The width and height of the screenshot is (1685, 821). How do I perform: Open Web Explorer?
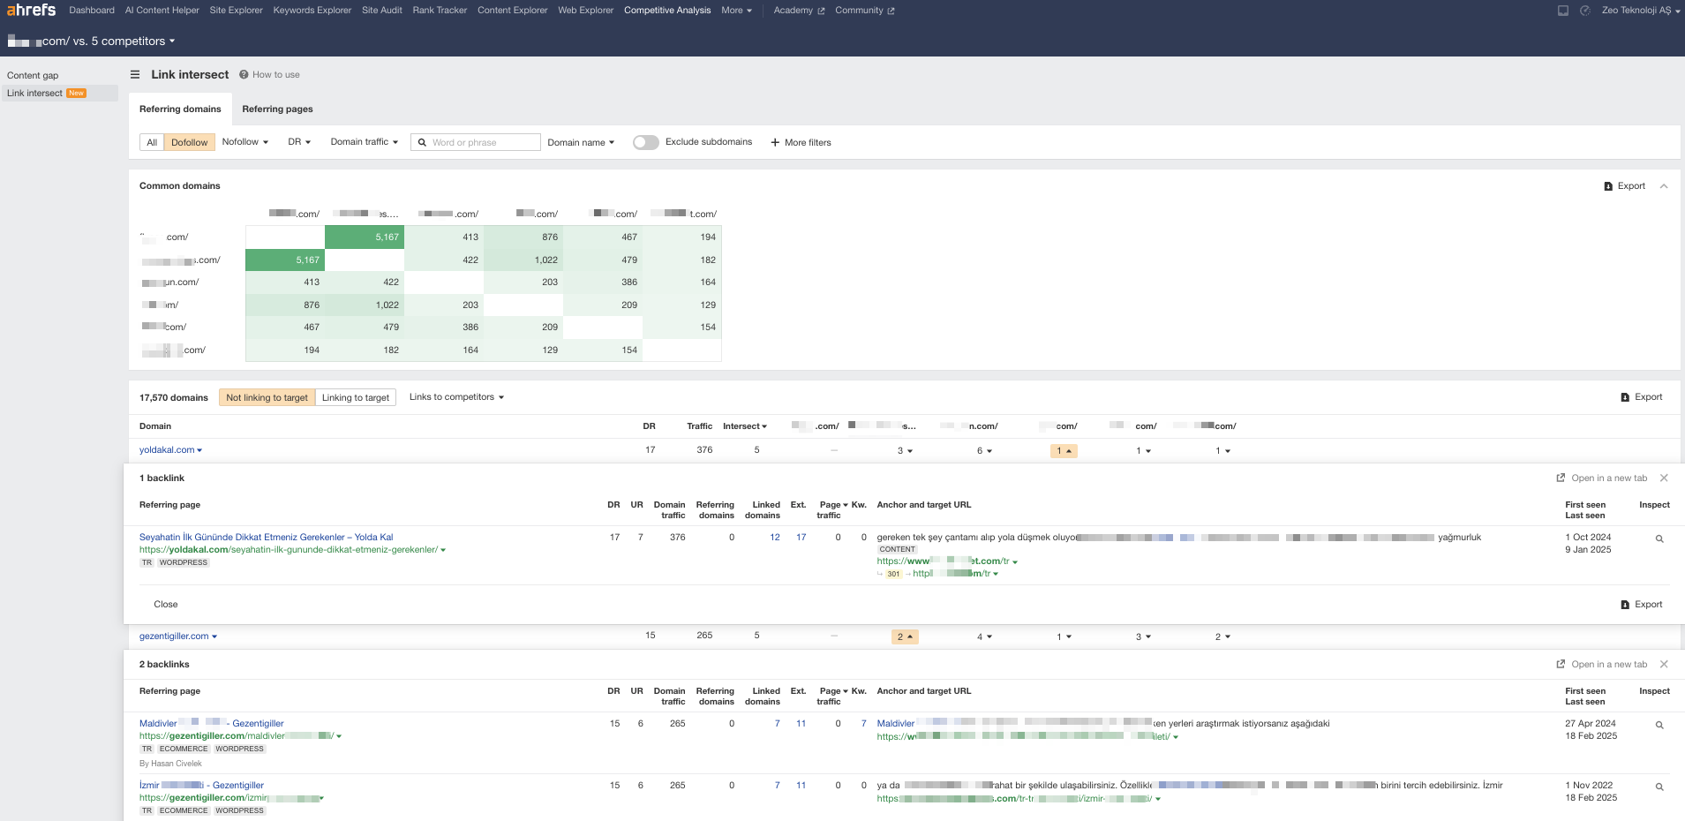point(586,11)
